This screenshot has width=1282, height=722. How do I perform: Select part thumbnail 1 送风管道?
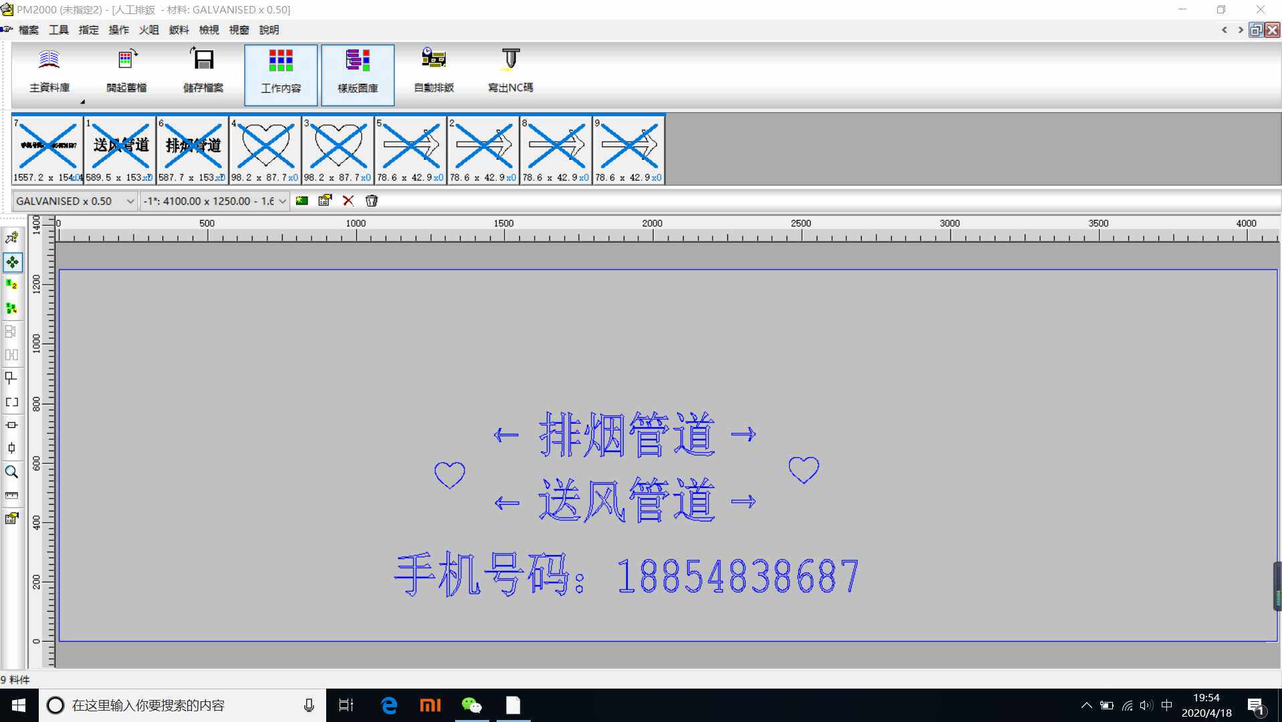120,150
